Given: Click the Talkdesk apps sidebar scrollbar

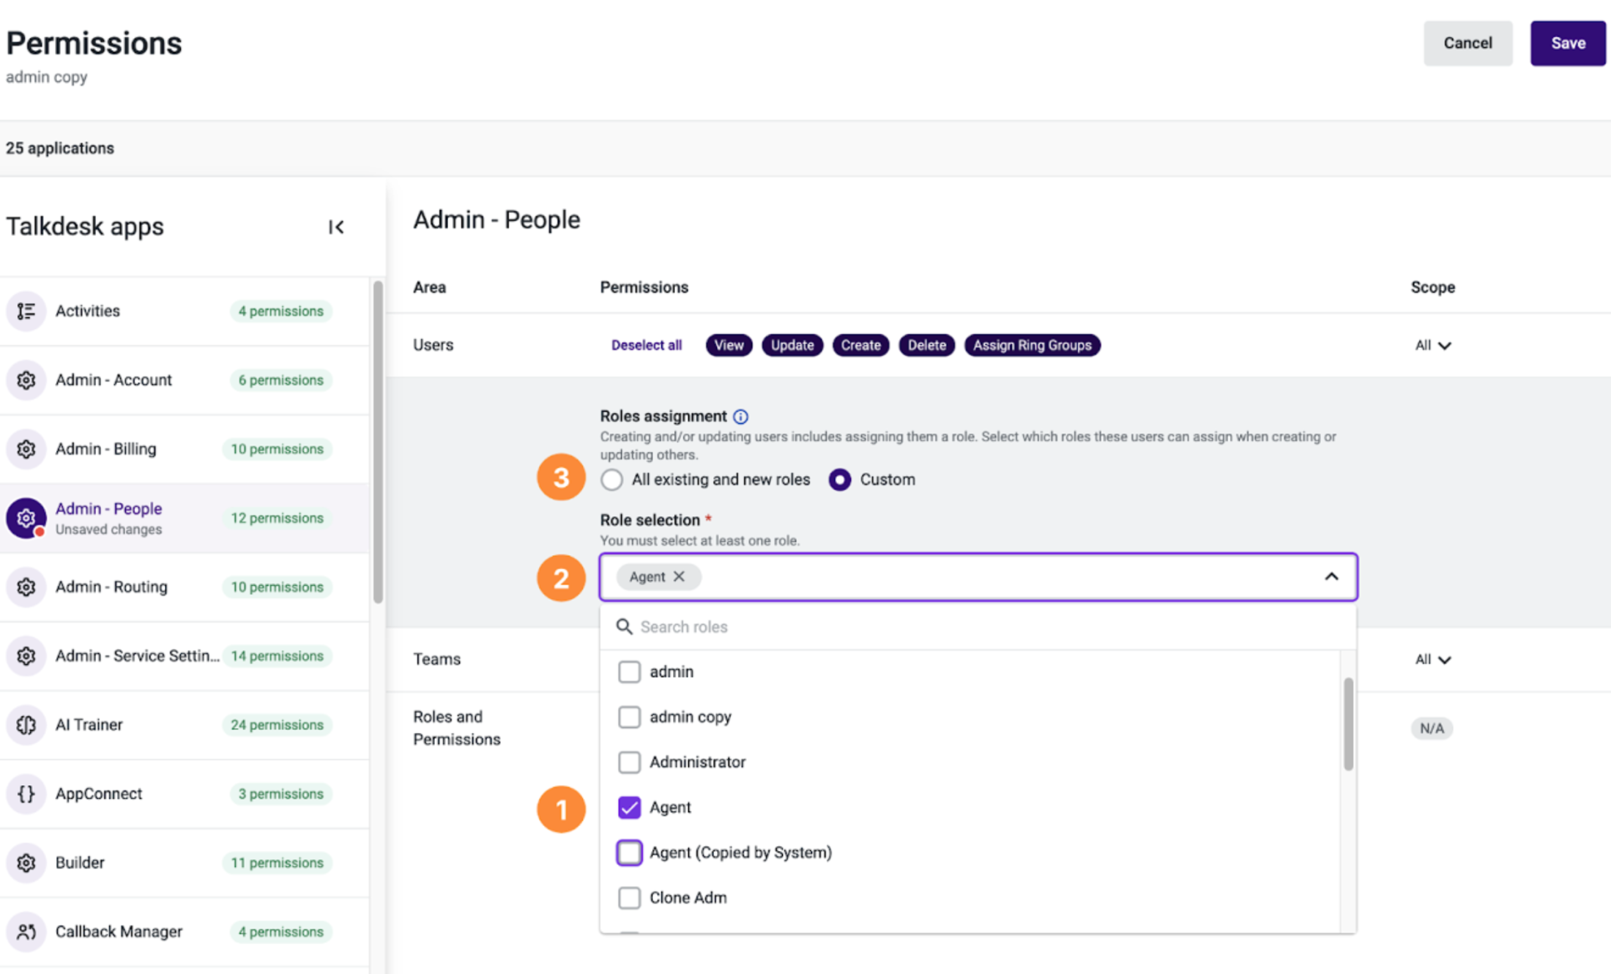Looking at the screenshot, I should click(378, 442).
